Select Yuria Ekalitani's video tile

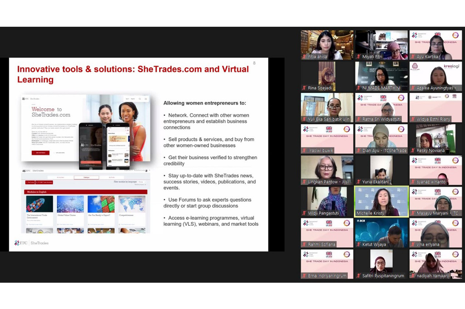381,170
